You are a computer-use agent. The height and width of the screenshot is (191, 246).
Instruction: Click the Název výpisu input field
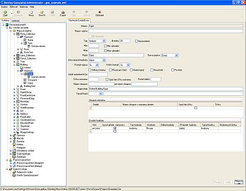166,31
